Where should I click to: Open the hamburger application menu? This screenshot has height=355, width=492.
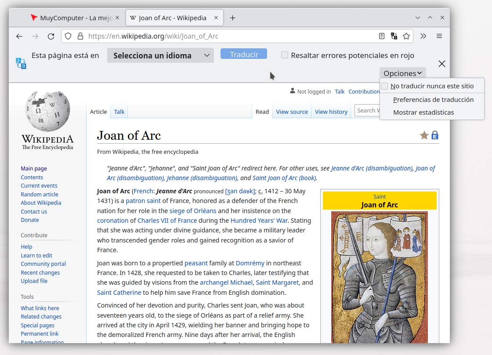(x=439, y=36)
